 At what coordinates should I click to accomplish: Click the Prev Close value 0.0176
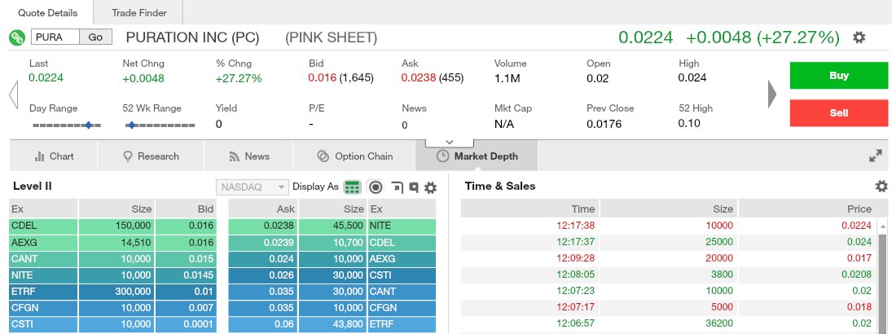[x=604, y=124]
